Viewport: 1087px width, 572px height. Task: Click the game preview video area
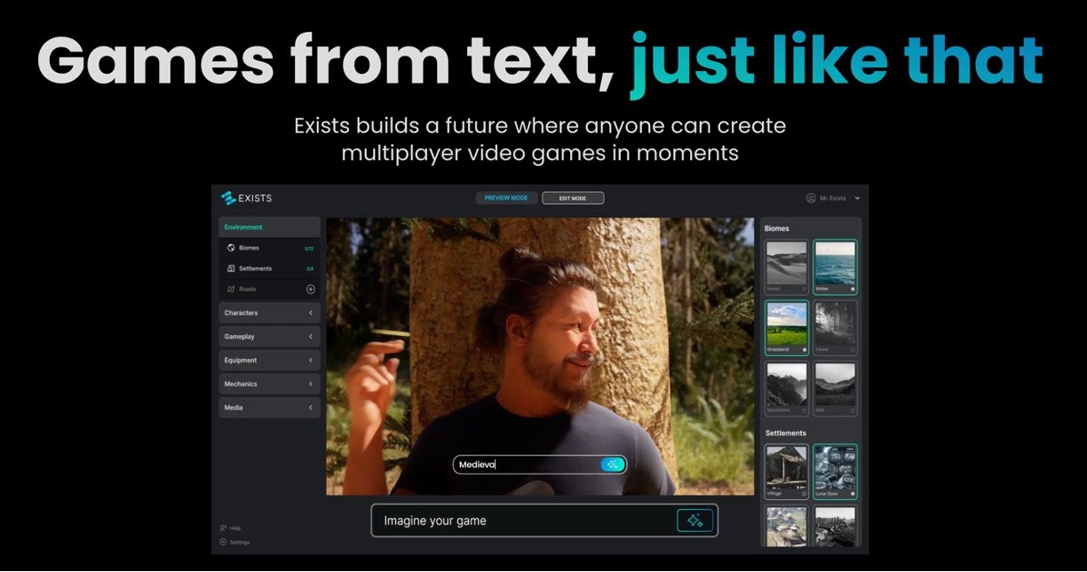tap(540, 356)
